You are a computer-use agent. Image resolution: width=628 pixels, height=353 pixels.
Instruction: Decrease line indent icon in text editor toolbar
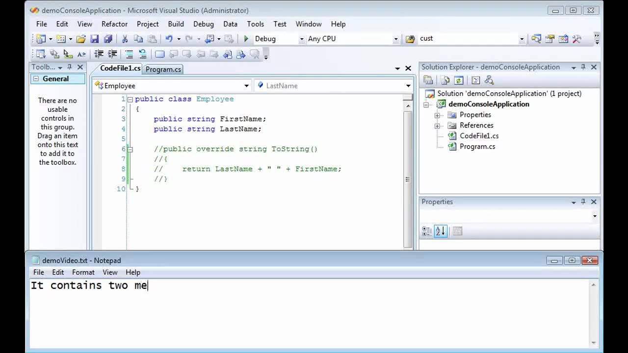(99, 54)
